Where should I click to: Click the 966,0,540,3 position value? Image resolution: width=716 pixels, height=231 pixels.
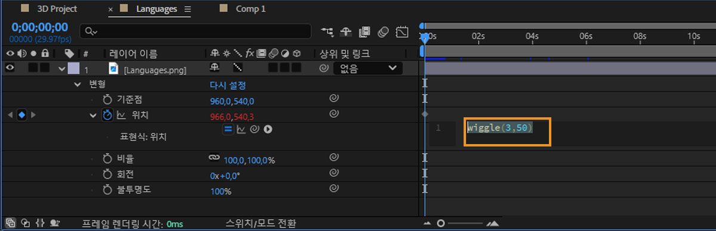232,116
